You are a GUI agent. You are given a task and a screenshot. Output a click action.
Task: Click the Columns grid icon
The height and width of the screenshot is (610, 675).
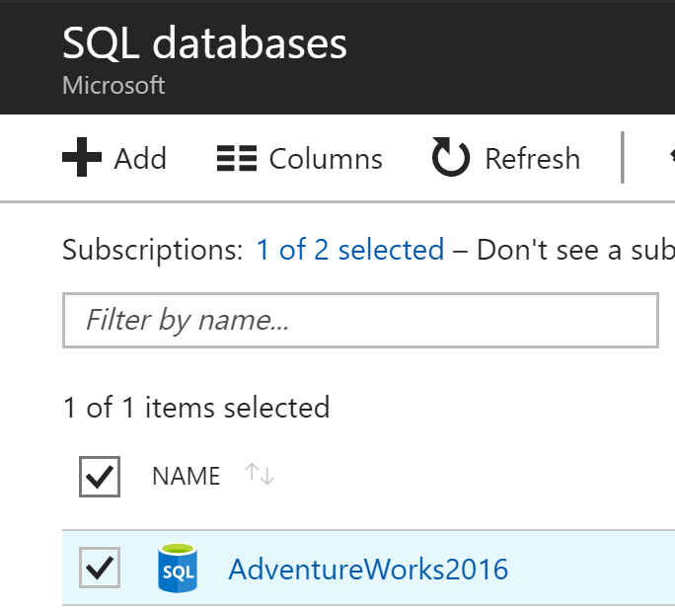237,158
